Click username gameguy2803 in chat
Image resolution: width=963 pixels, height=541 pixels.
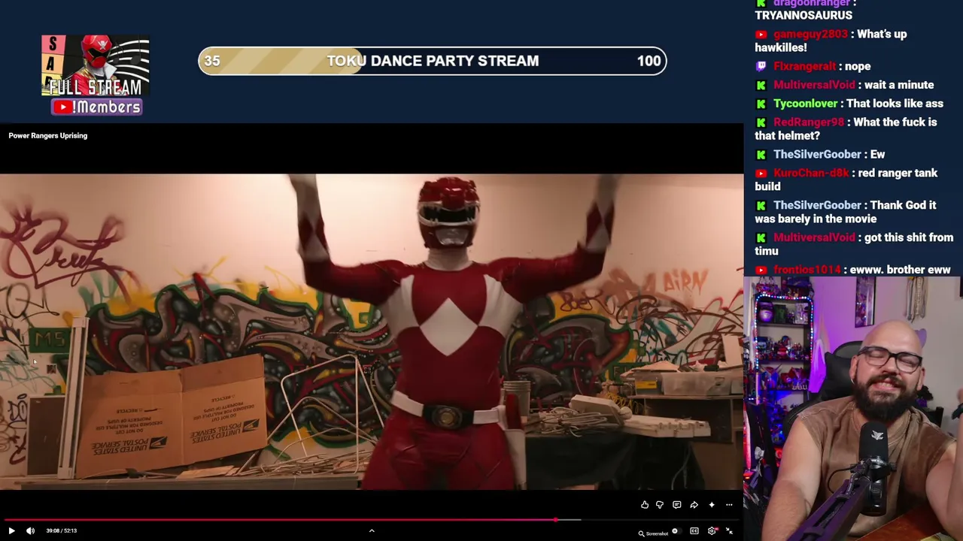(x=810, y=34)
